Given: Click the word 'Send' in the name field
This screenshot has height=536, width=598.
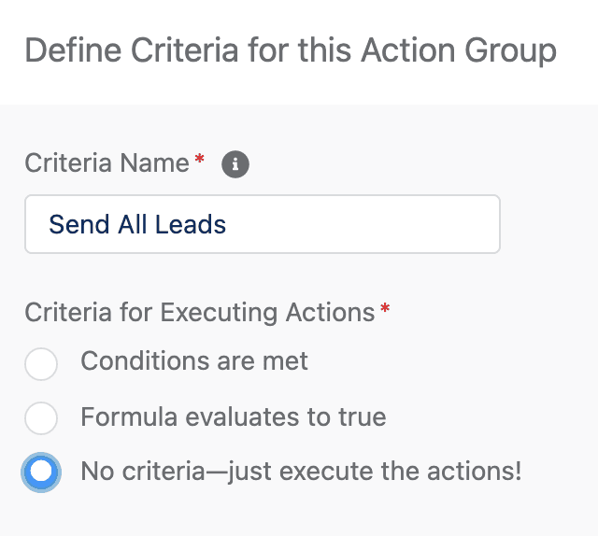Looking at the screenshot, I should pyautogui.click(x=76, y=224).
